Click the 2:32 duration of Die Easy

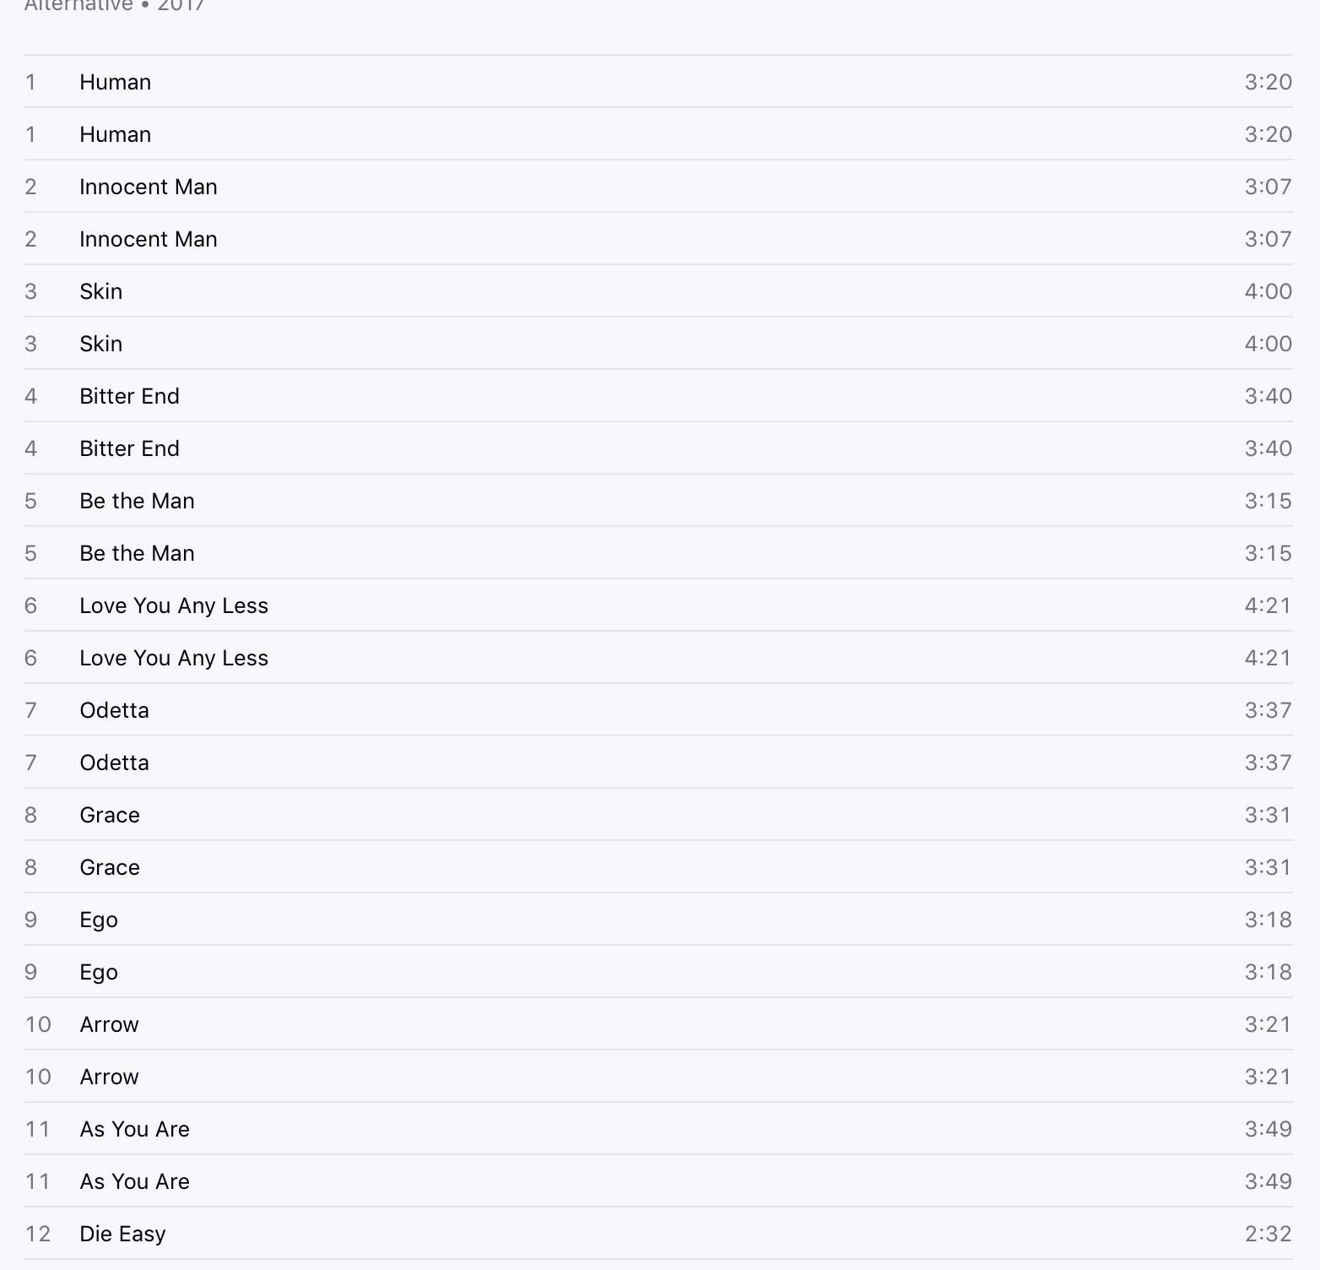(1268, 1234)
